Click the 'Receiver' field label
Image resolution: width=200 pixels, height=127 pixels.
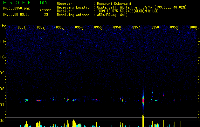(x=65, y=11)
